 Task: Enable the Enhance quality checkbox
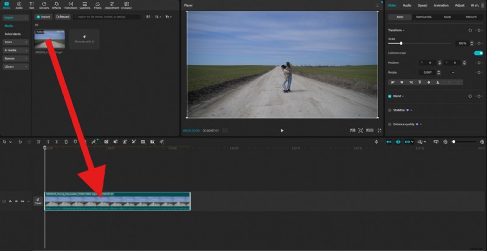(x=390, y=124)
